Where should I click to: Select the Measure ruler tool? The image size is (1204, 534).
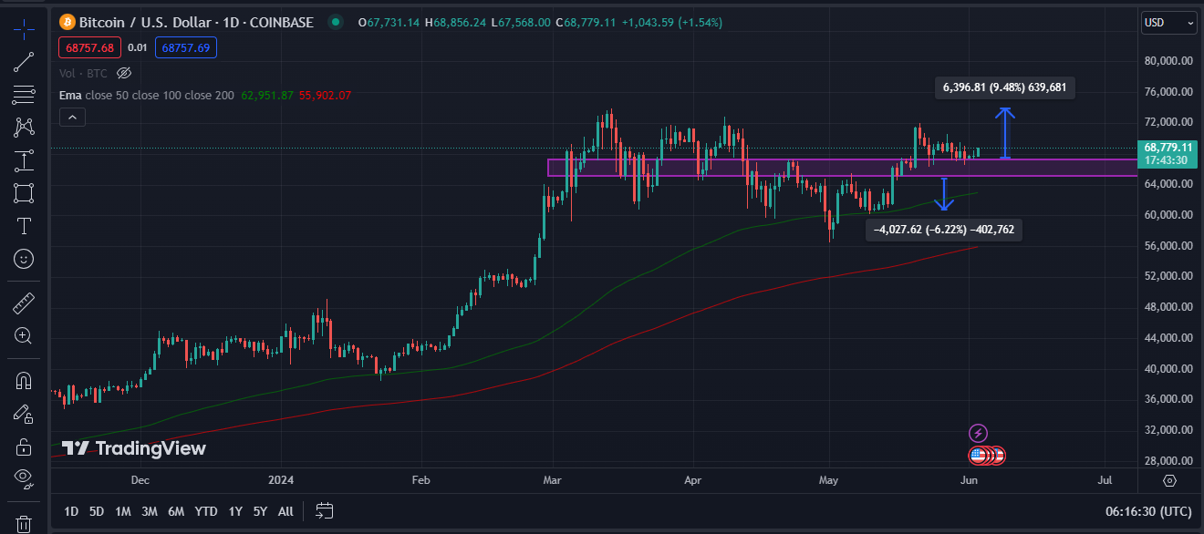tap(24, 302)
